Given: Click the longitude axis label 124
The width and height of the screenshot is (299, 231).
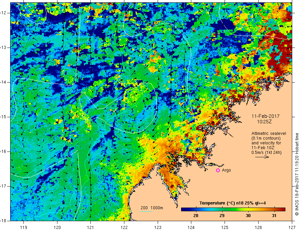Looking at the screenshot, I should (x=191, y=227).
